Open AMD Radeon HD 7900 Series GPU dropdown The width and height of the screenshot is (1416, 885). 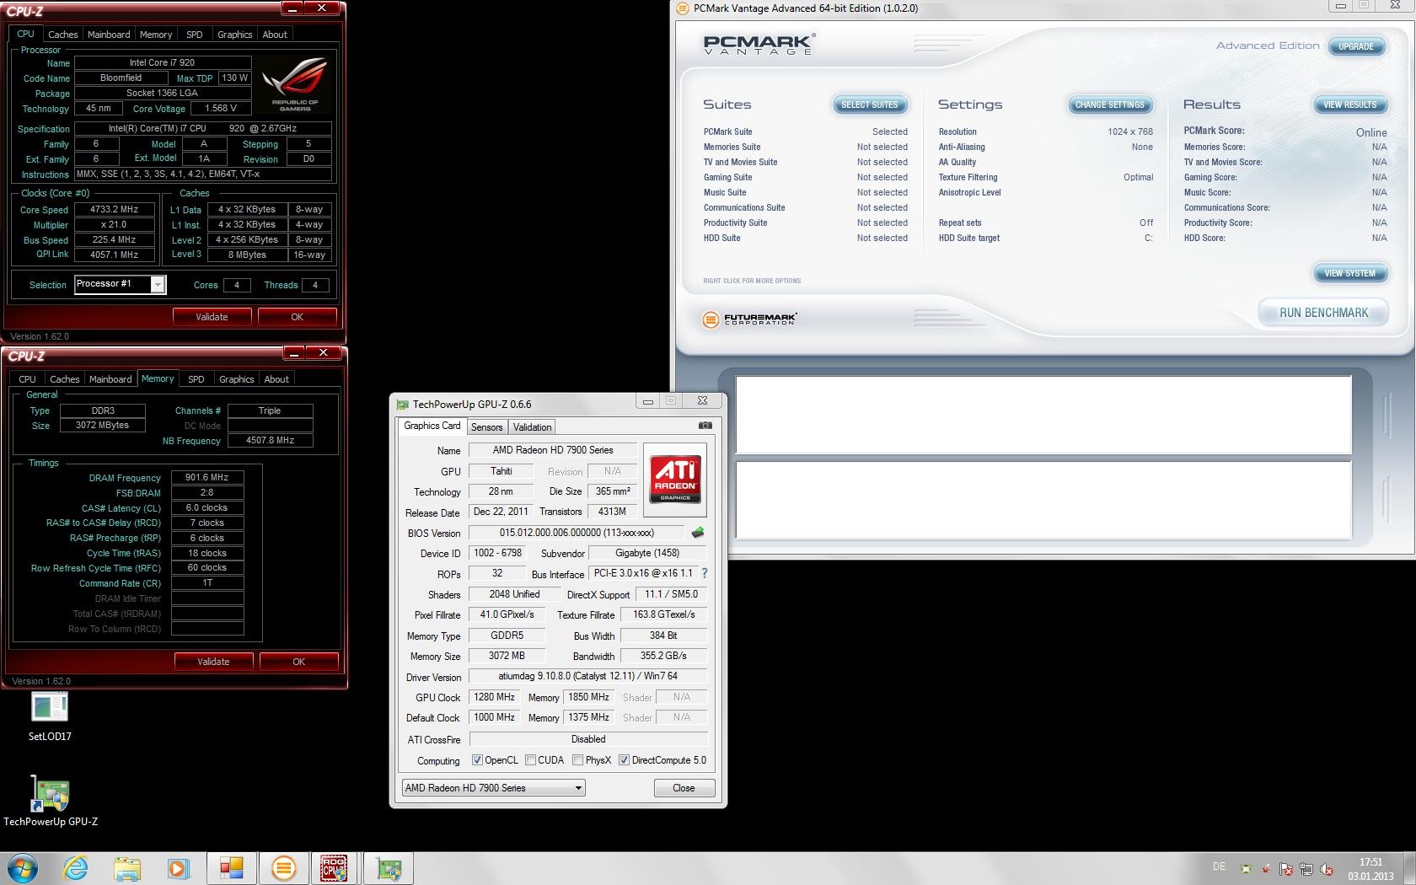(x=494, y=788)
